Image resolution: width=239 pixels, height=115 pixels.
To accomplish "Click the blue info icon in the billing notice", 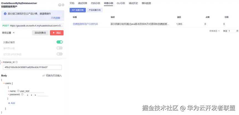I will click(x=5, y=14).
